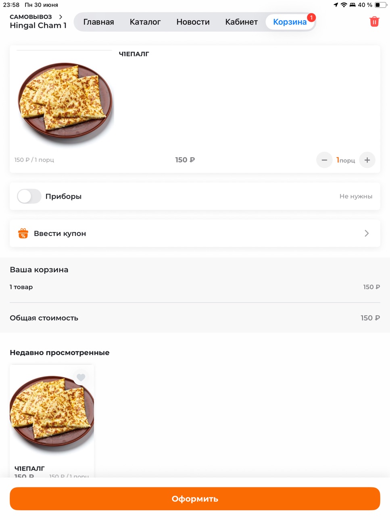Tap the Hingal Cham 1 location name

click(x=38, y=25)
